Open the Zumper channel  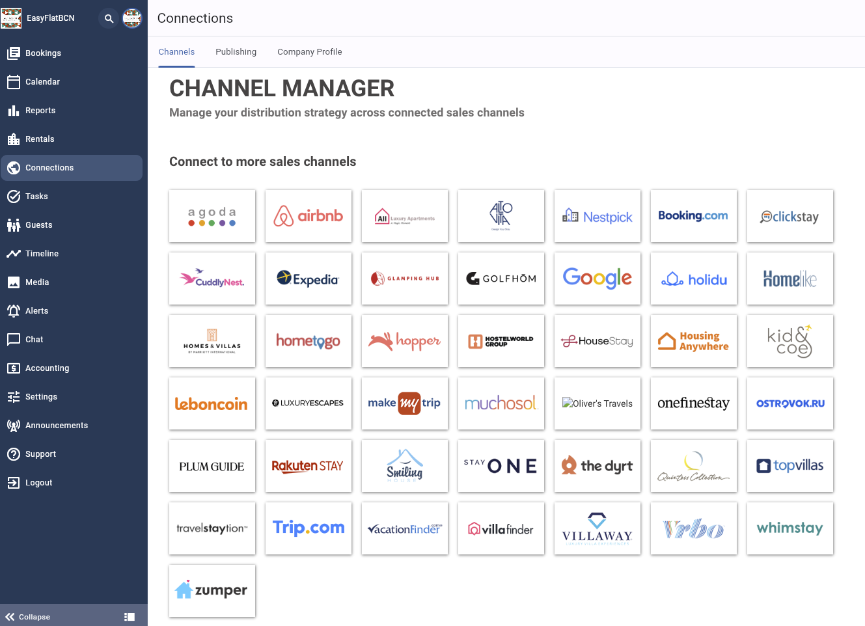coord(212,591)
